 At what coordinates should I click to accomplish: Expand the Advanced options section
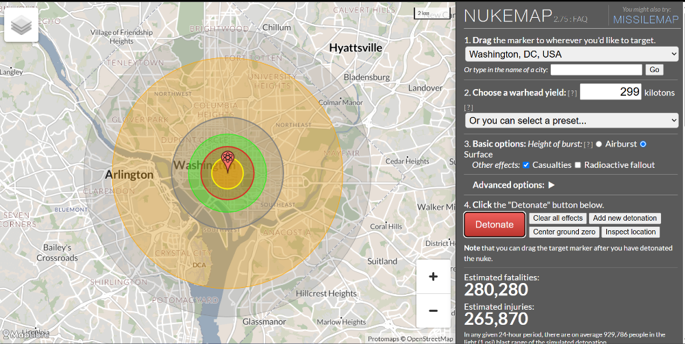pyautogui.click(x=514, y=185)
